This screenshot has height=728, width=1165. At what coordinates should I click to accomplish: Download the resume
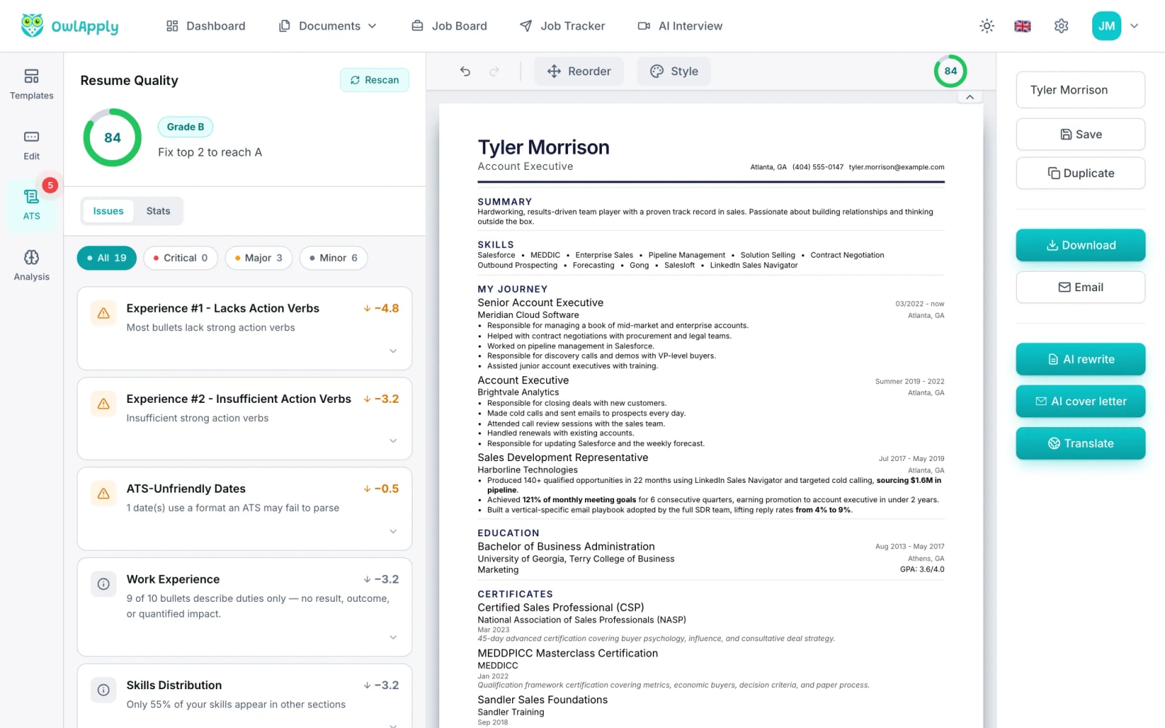(1080, 245)
